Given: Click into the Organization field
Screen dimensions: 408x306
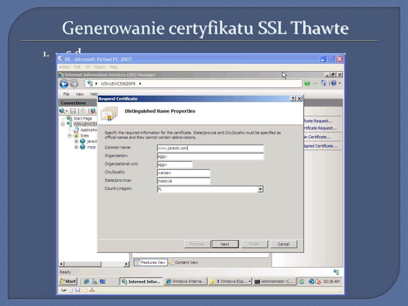Looking at the screenshot, I should point(210,156).
